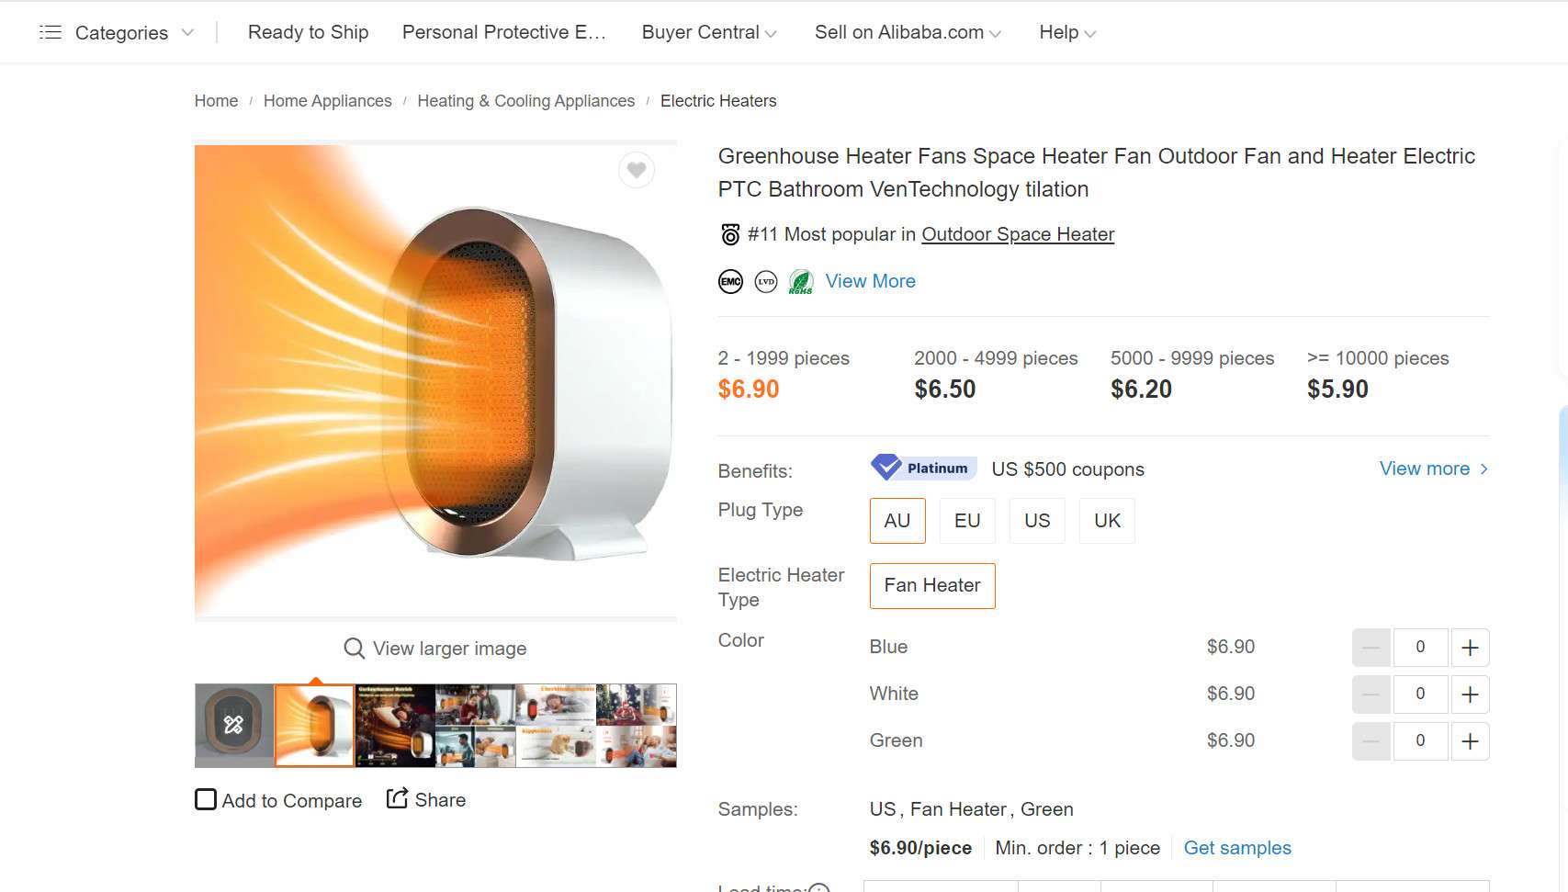Click the magnifier icon for larger image

(x=354, y=649)
